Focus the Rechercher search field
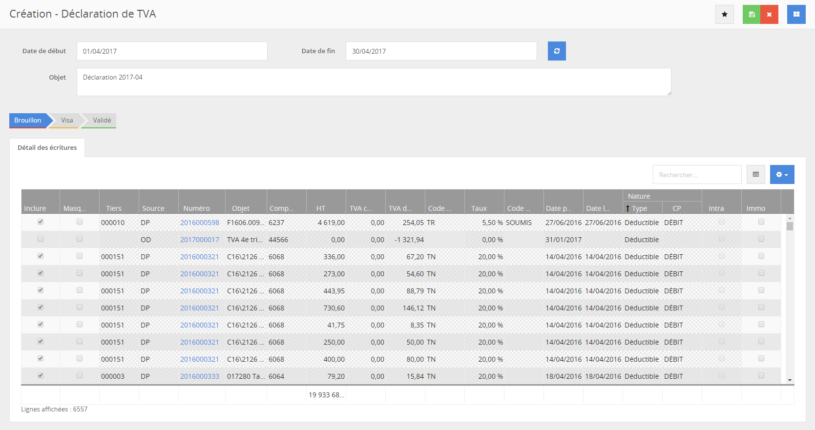This screenshot has width=815, height=430. [696, 175]
